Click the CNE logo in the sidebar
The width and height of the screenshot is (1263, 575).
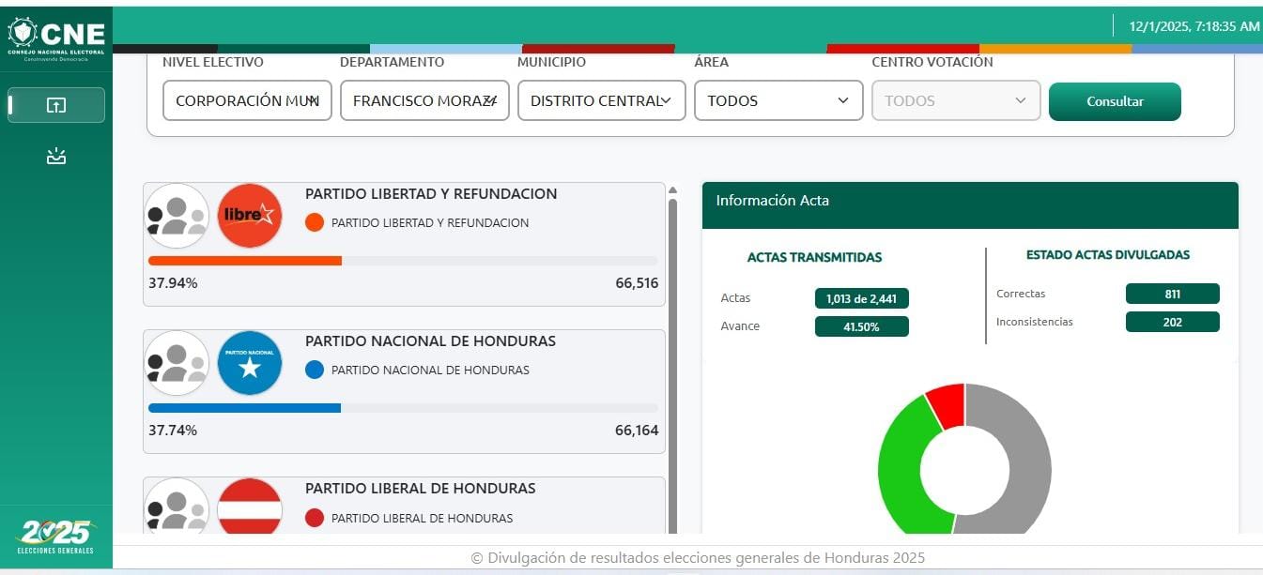point(56,38)
